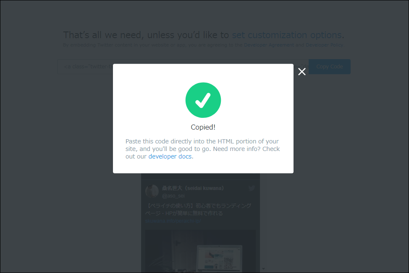Open the skuwana.info peraichi link
This screenshot has height=273, width=409.
173,221
